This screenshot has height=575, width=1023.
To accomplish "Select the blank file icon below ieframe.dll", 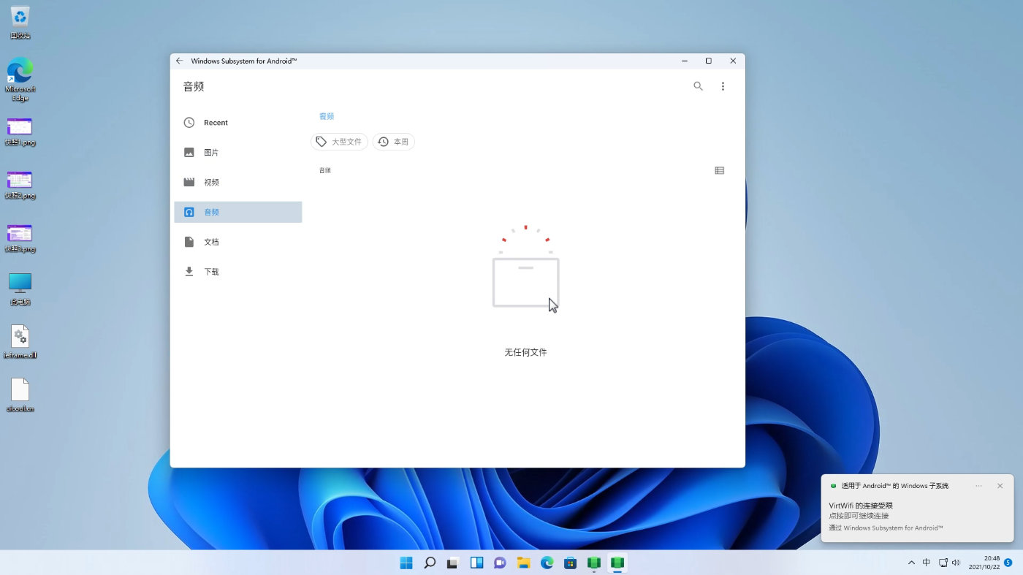I will coord(20,395).
